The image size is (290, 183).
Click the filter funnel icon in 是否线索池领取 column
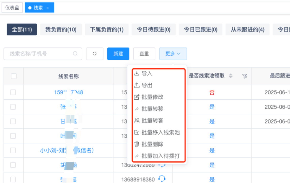[244, 76]
